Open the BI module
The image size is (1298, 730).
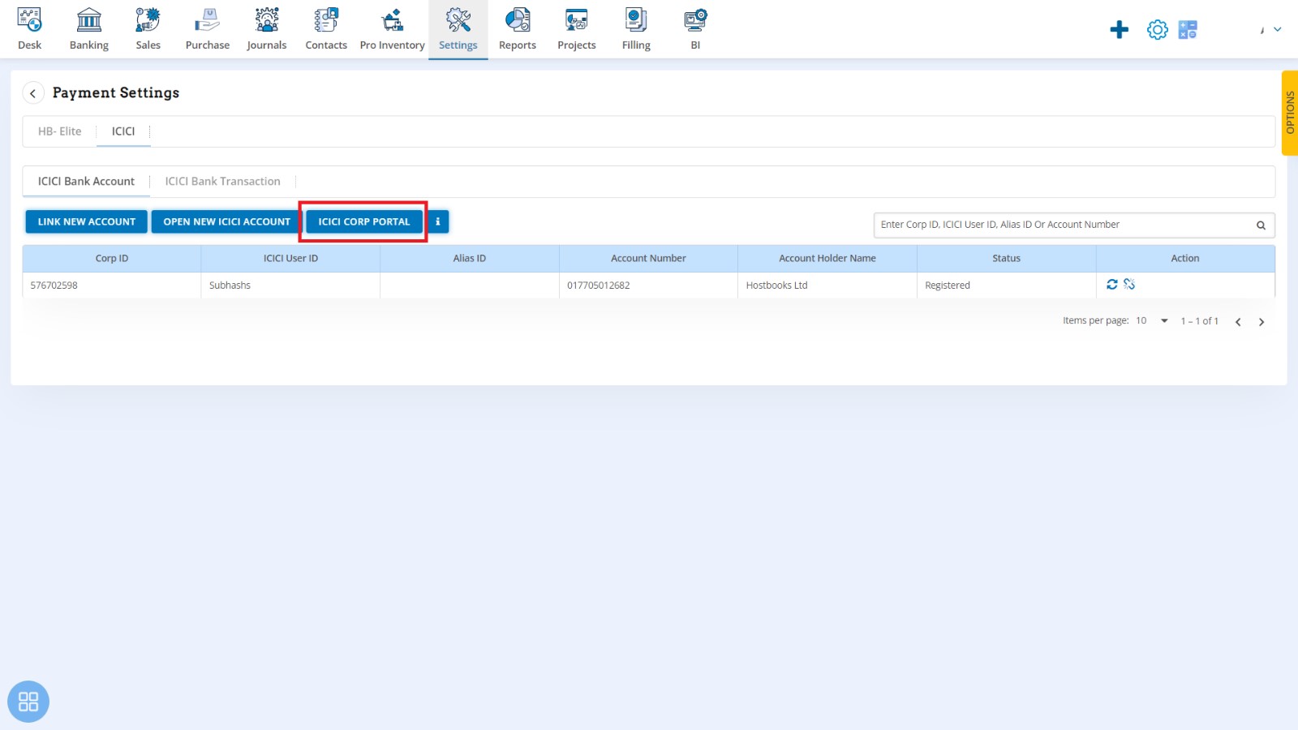(695, 29)
